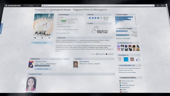Click the Описание section heading
170x96 pixels.
point(61,38)
